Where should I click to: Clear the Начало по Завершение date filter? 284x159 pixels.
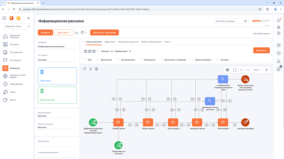[x=130, y=51]
